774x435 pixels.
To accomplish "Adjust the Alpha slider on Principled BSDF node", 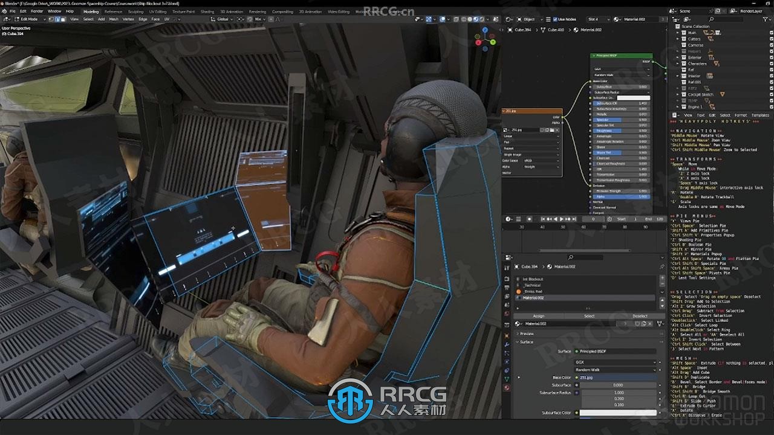I will pos(621,197).
